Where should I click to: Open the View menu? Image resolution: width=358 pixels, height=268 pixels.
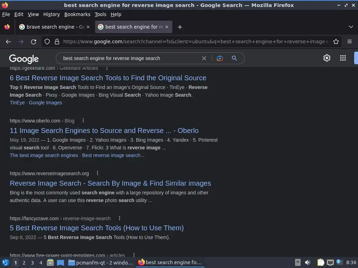tap(33, 14)
